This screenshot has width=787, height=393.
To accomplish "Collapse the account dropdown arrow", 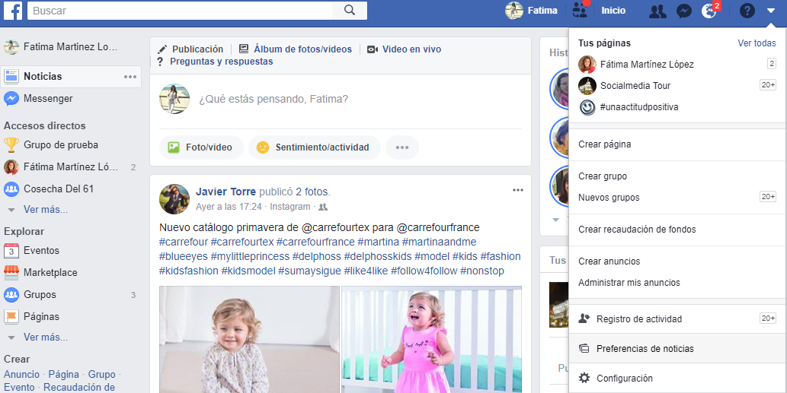I will 771,11.
